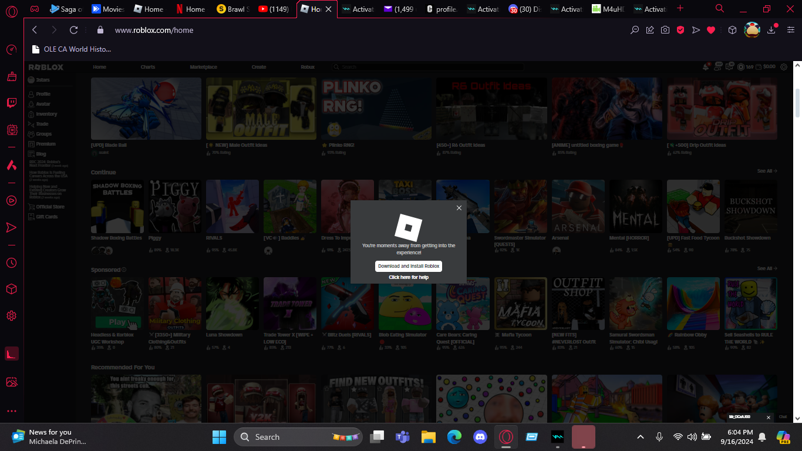Screen dimensions: 802x451
Task: Open File Explorer from the taskbar
Action: click(x=428, y=437)
